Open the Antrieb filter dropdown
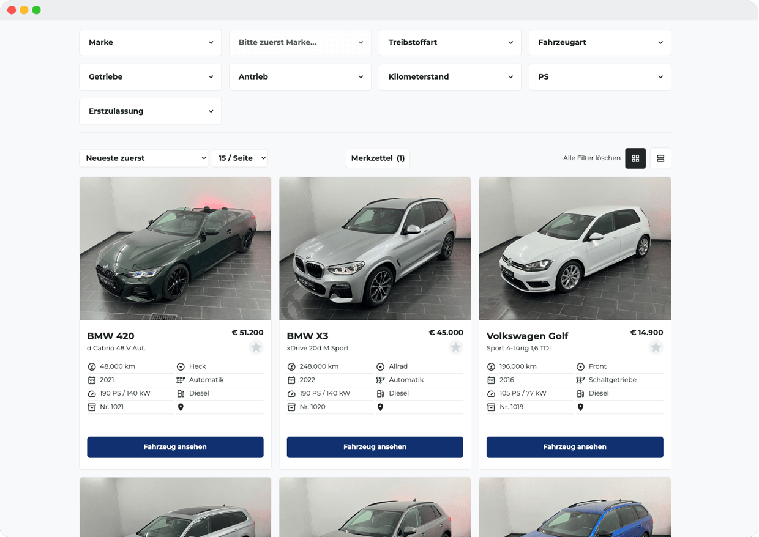 [301, 77]
